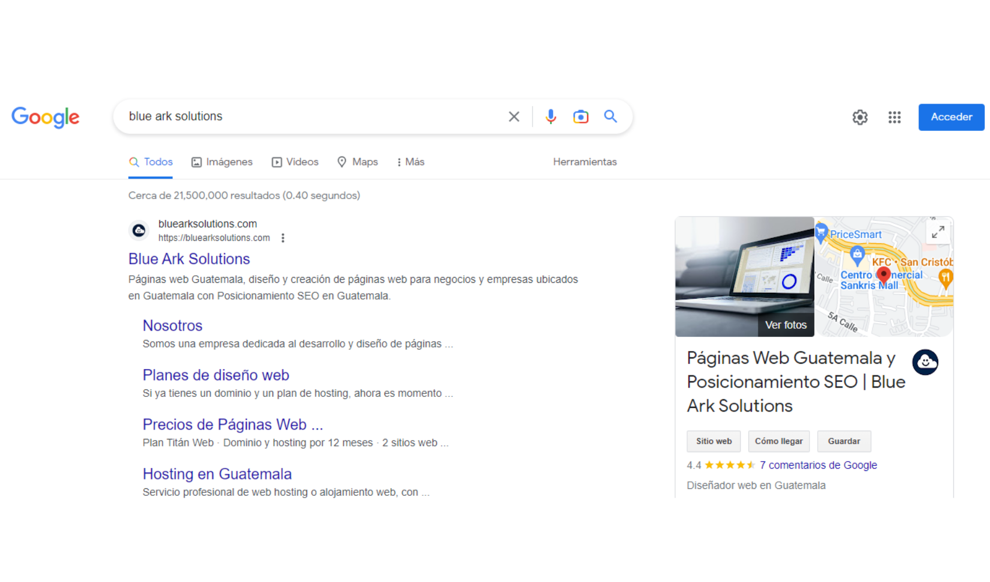Switch to the Videos tab
This screenshot has width=990, height=582.
[295, 162]
